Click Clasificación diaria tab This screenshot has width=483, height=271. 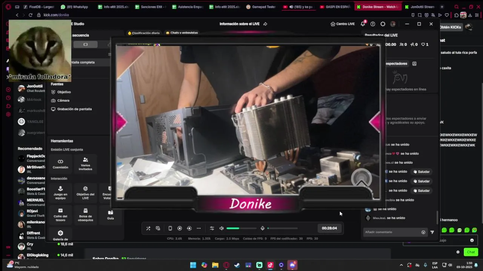pyautogui.click(x=144, y=33)
